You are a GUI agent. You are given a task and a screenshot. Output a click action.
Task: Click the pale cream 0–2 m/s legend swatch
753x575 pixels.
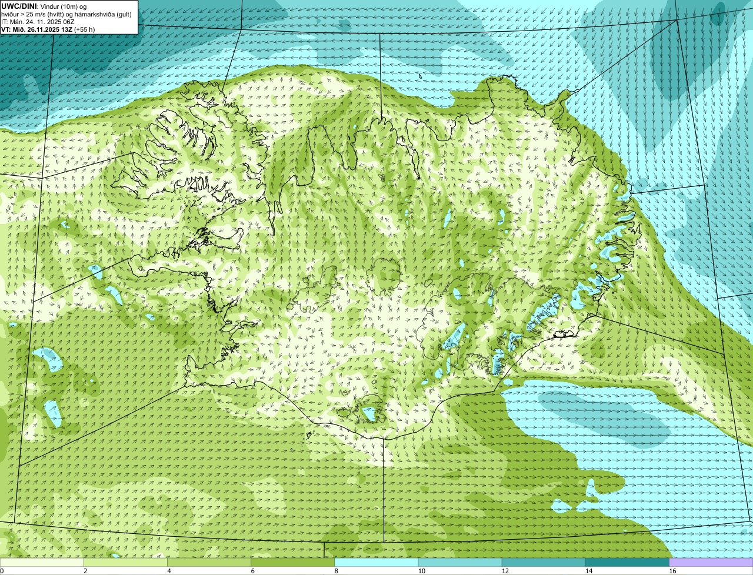tap(42, 563)
